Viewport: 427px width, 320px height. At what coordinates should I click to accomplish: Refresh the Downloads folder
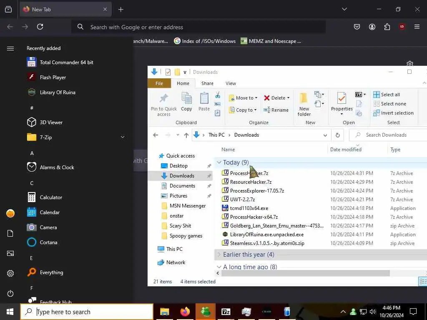pyautogui.click(x=338, y=135)
